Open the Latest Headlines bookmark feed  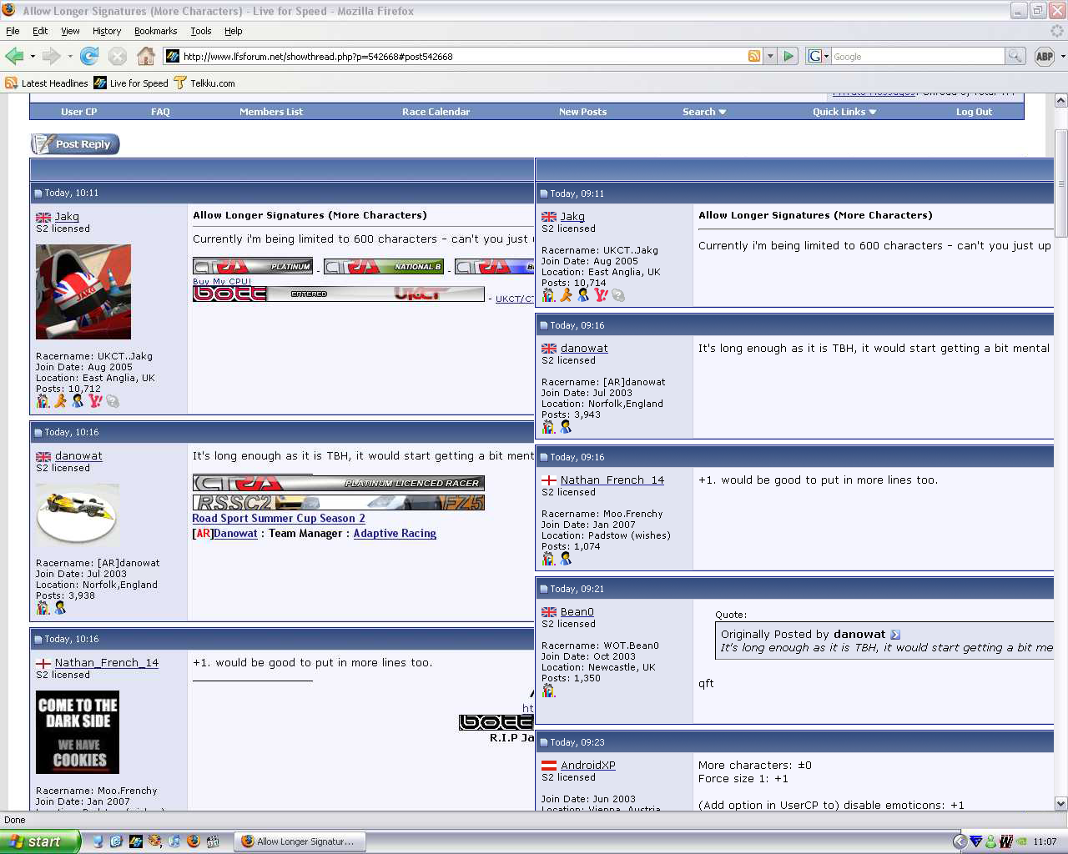47,83
